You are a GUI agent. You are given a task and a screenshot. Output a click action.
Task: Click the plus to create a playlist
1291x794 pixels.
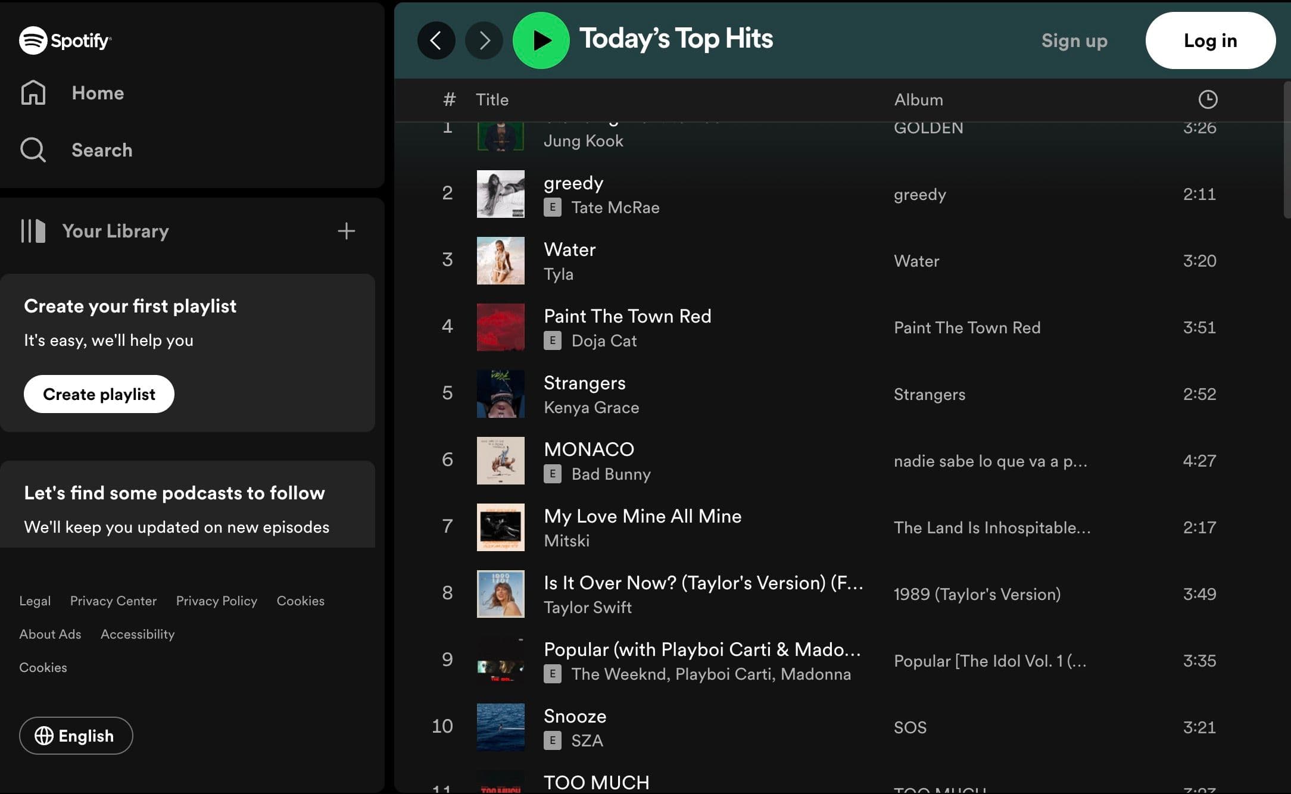346,231
